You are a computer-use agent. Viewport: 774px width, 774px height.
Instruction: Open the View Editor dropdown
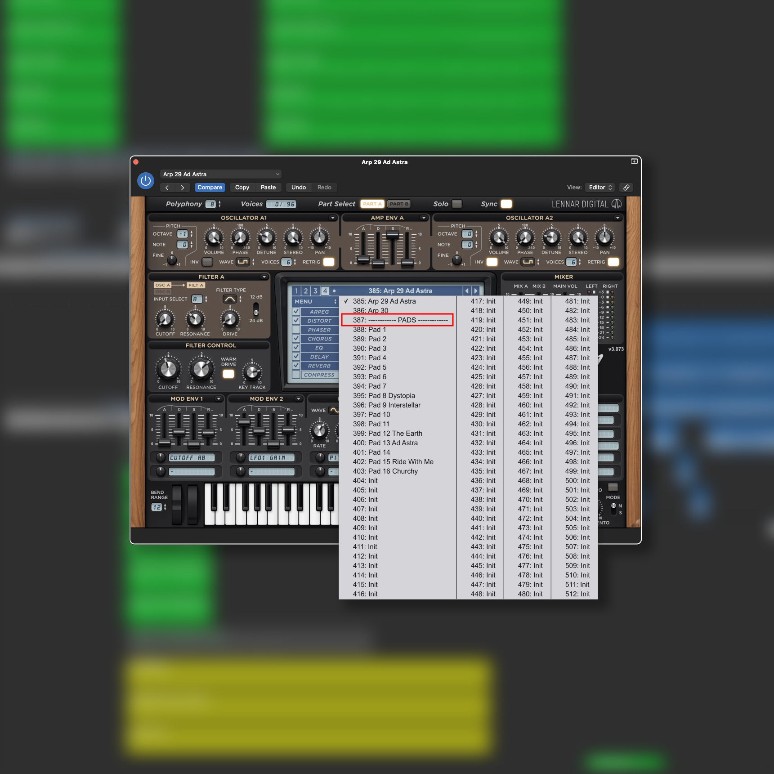click(x=600, y=188)
